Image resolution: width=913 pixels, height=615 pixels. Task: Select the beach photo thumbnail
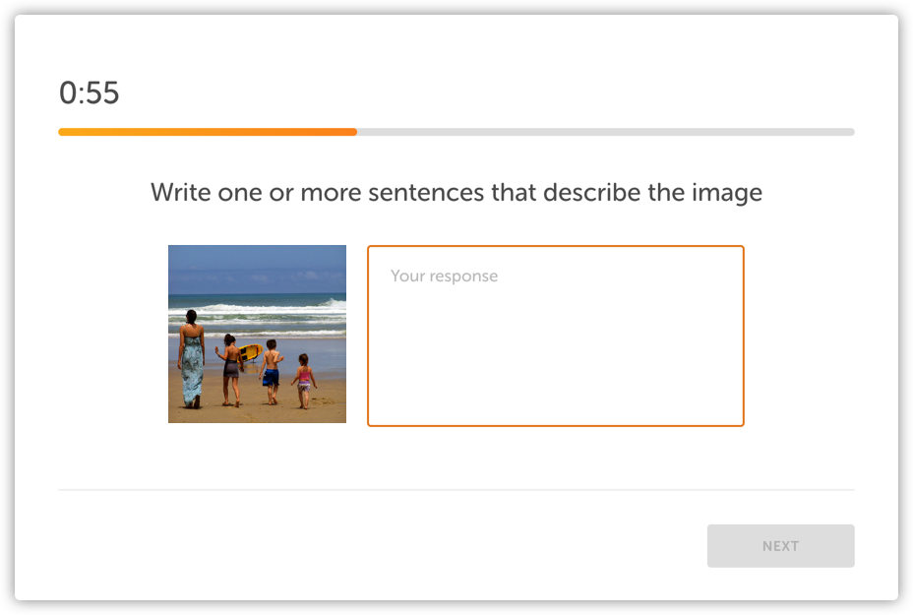[x=257, y=334]
